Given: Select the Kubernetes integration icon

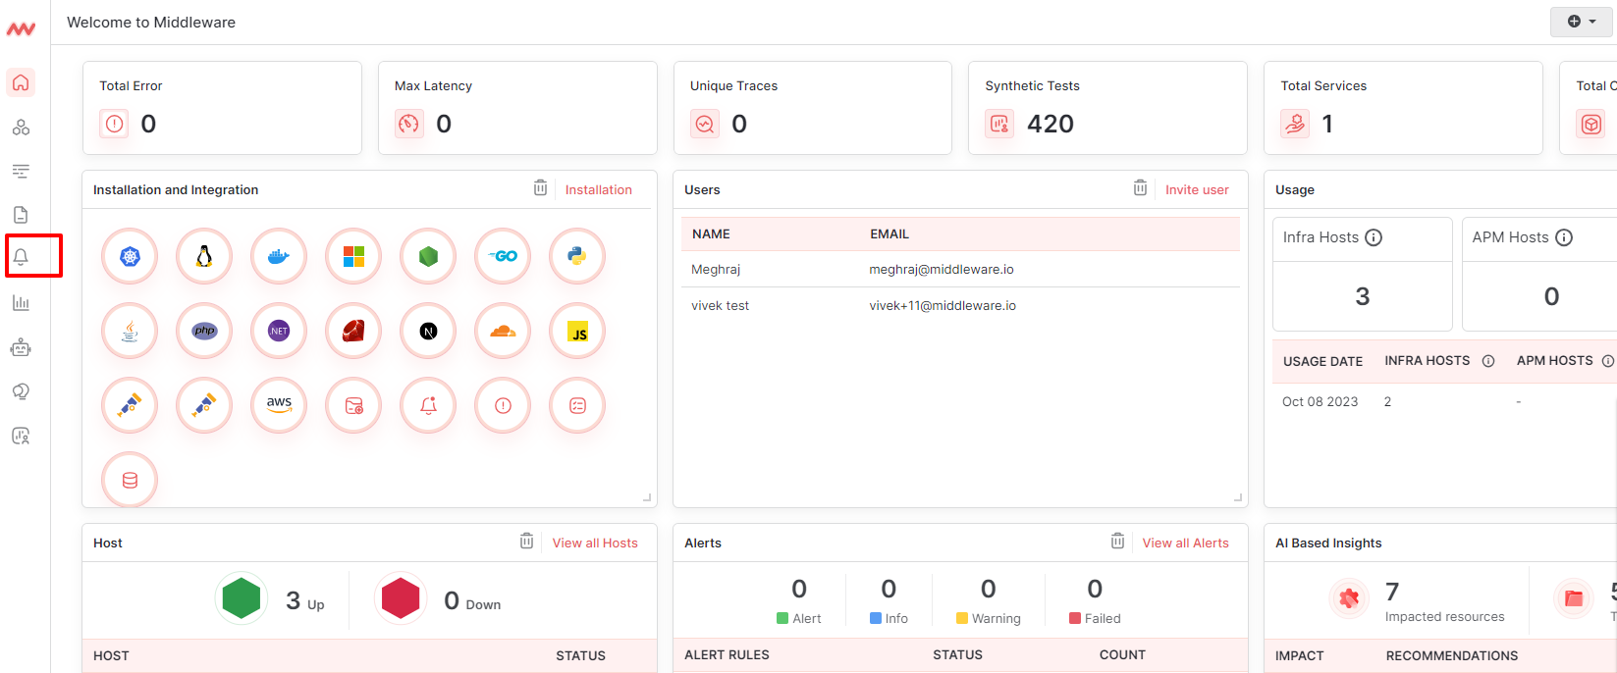Looking at the screenshot, I should (x=130, y=257).
